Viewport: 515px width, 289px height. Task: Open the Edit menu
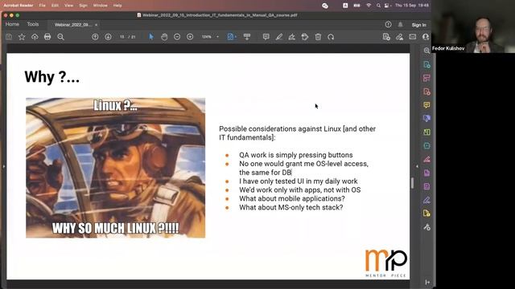[x=55, y=6]
